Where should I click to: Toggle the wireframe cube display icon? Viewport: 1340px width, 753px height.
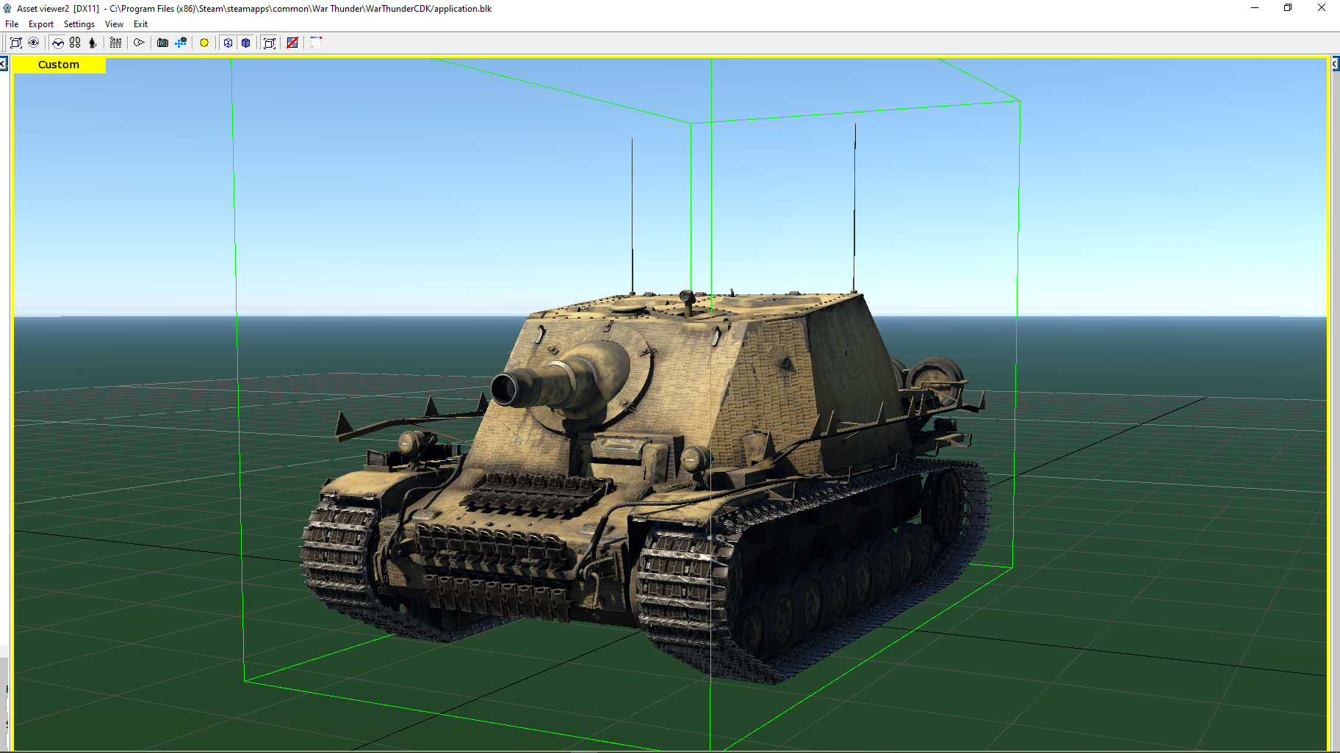(228, 43)
